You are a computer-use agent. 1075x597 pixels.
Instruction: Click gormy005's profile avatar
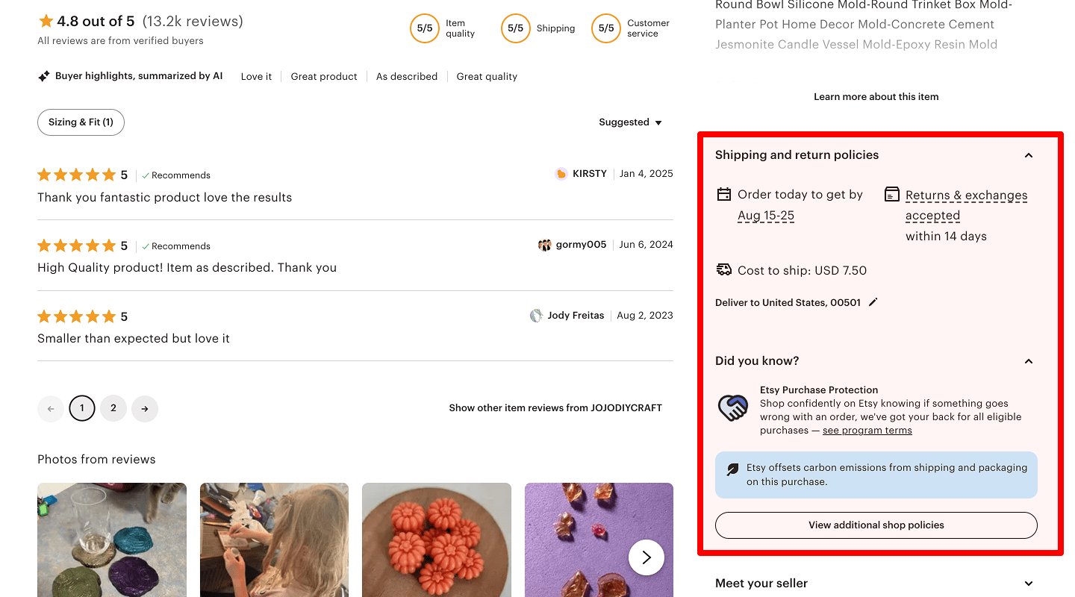pyautogui.click(x=544, y=245)
